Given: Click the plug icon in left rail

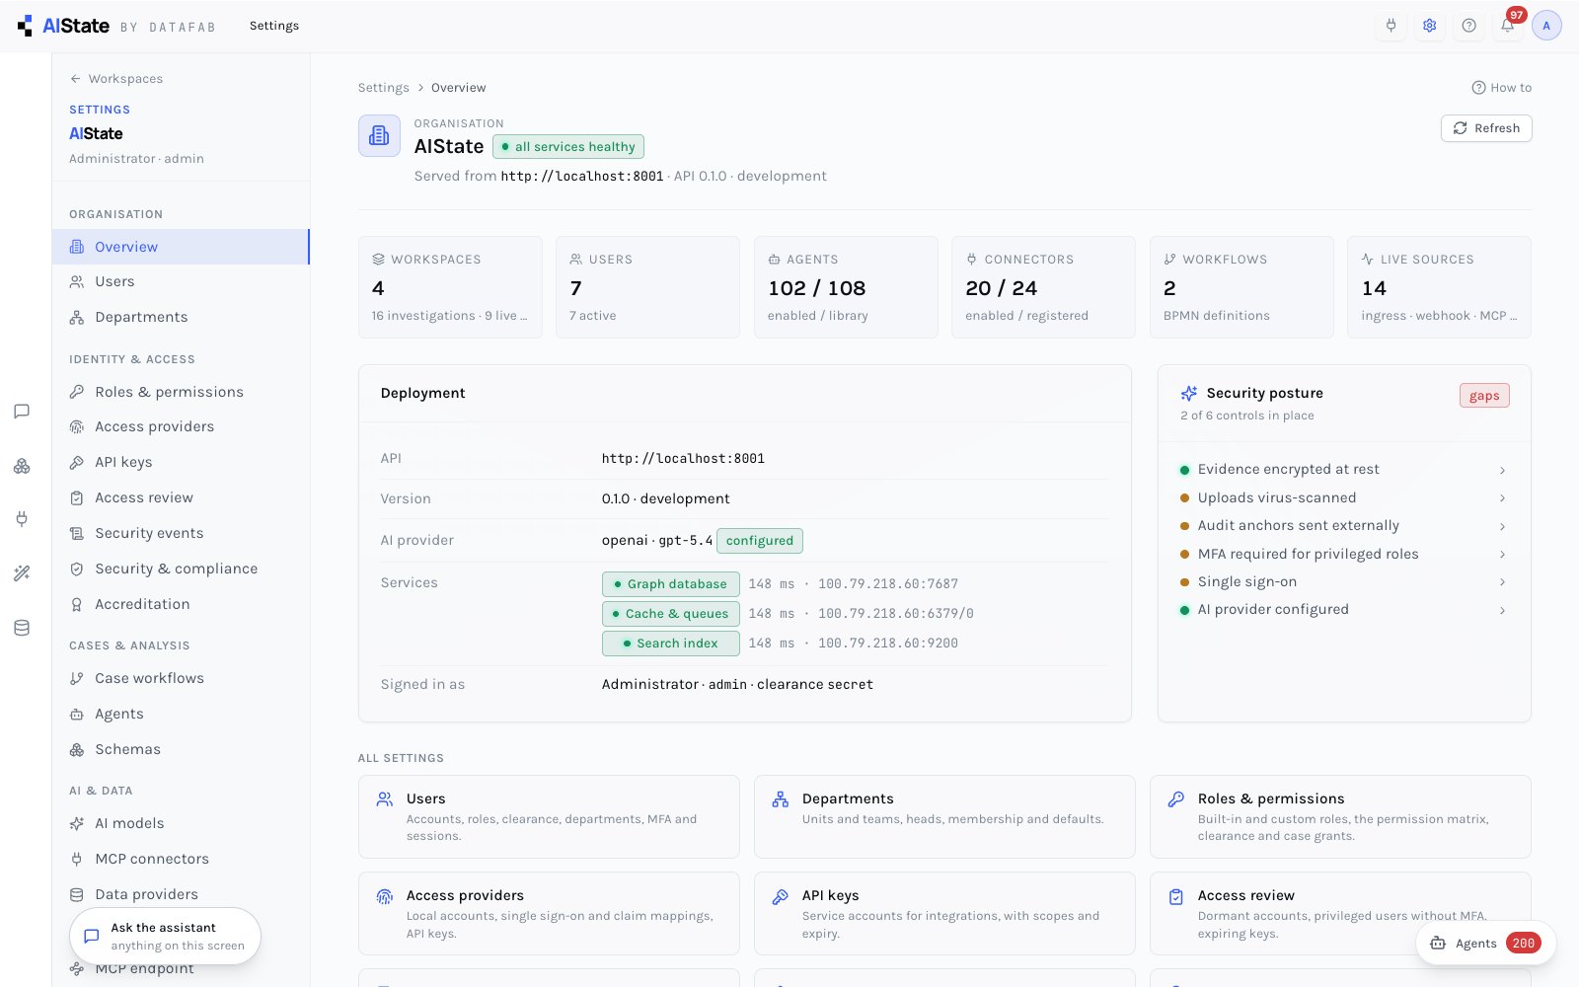Looking at the screenshot, I should pos(22,519).
